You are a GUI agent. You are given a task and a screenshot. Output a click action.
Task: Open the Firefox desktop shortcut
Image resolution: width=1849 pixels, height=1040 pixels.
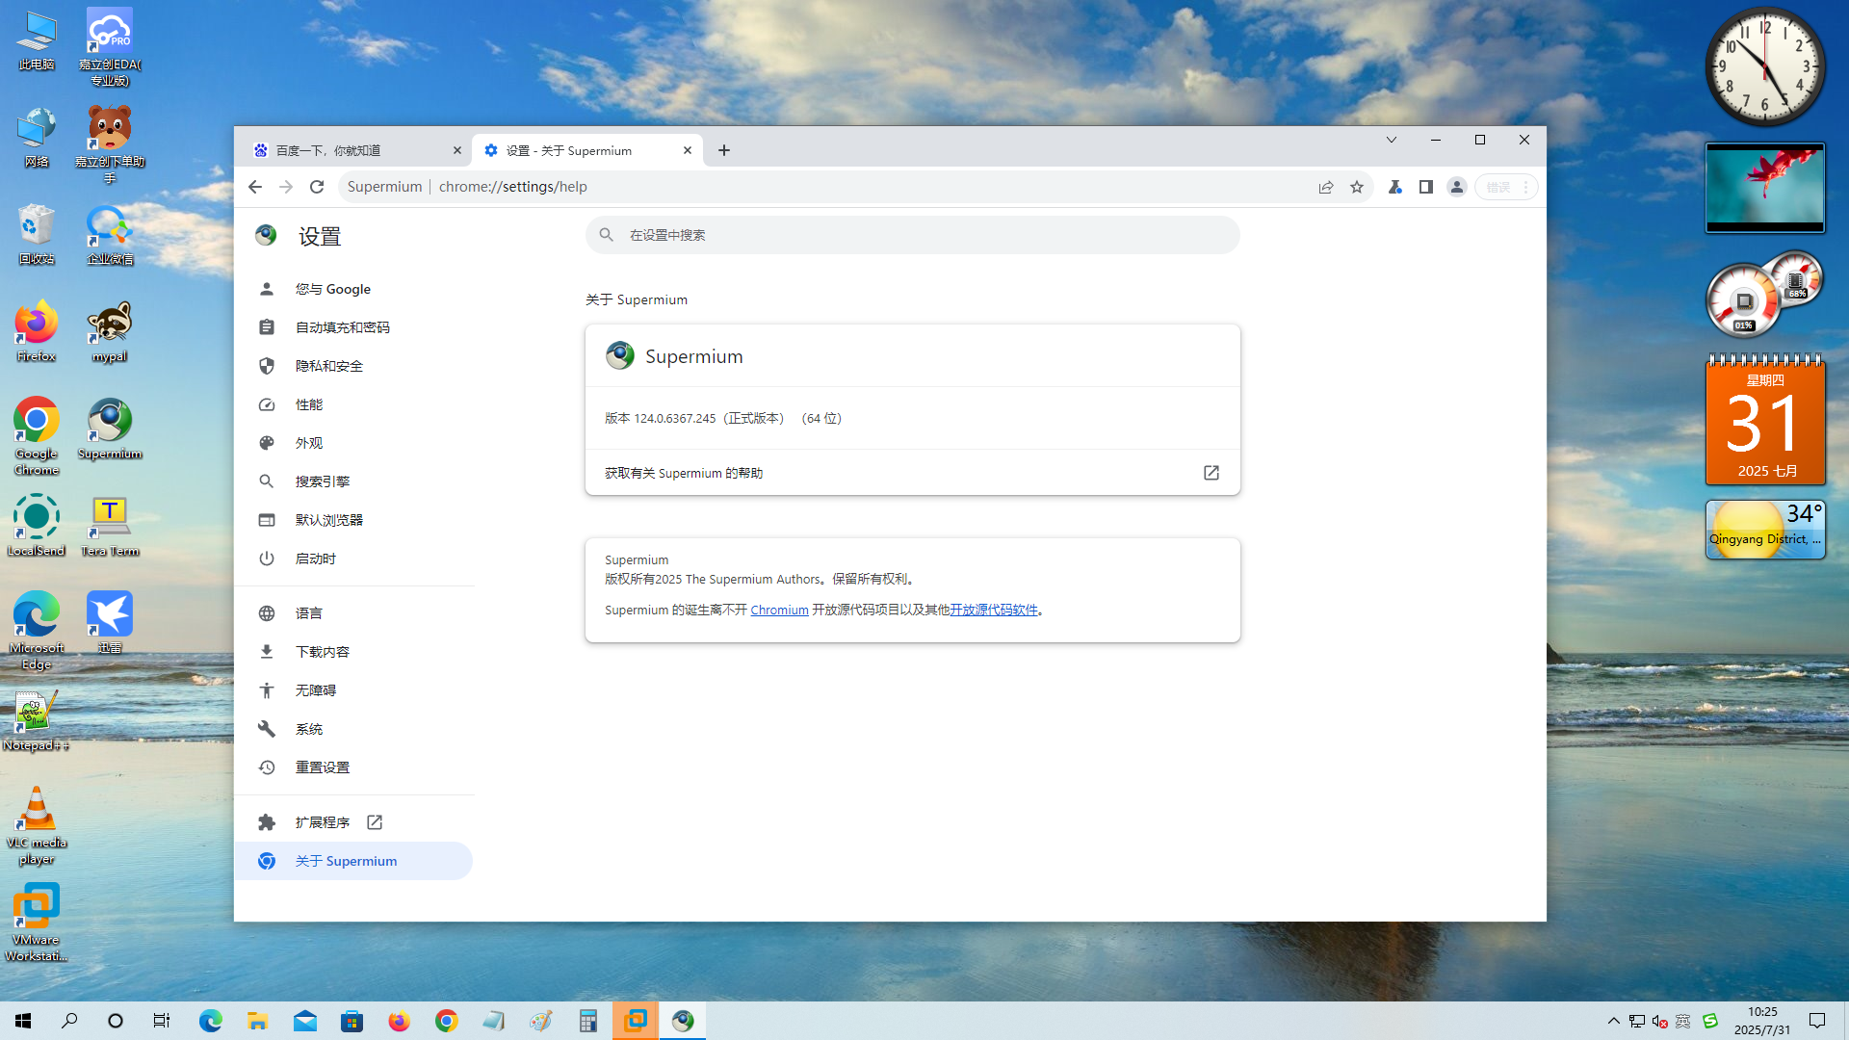point(37,331)
